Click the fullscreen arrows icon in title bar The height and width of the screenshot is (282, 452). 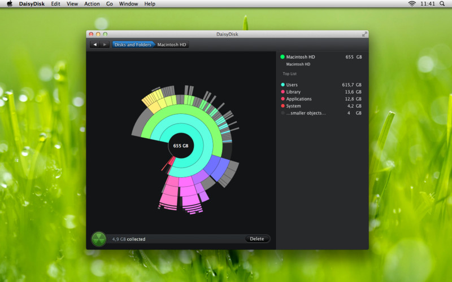[364, 34]
